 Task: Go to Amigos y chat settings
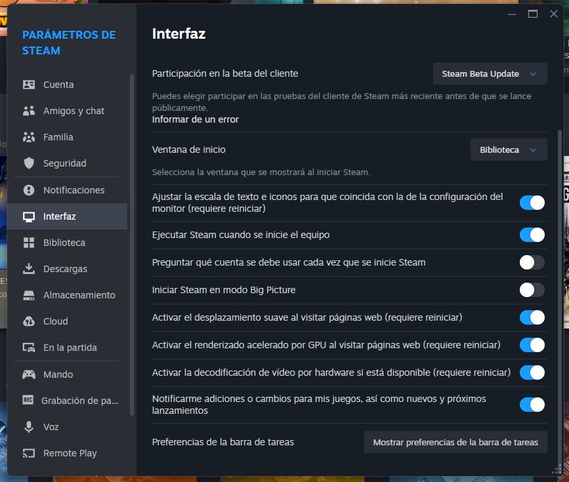[74, 111]
